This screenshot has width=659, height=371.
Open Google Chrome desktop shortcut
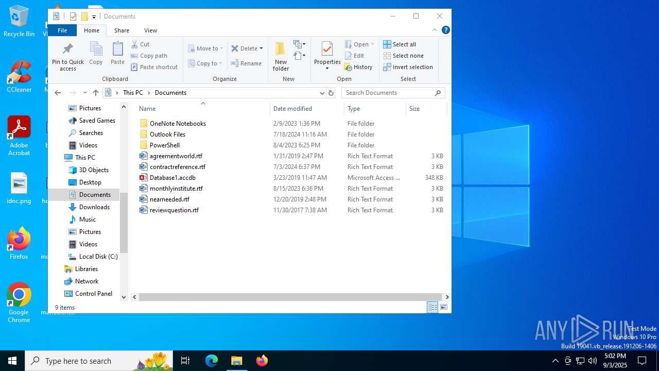(19, 303)
